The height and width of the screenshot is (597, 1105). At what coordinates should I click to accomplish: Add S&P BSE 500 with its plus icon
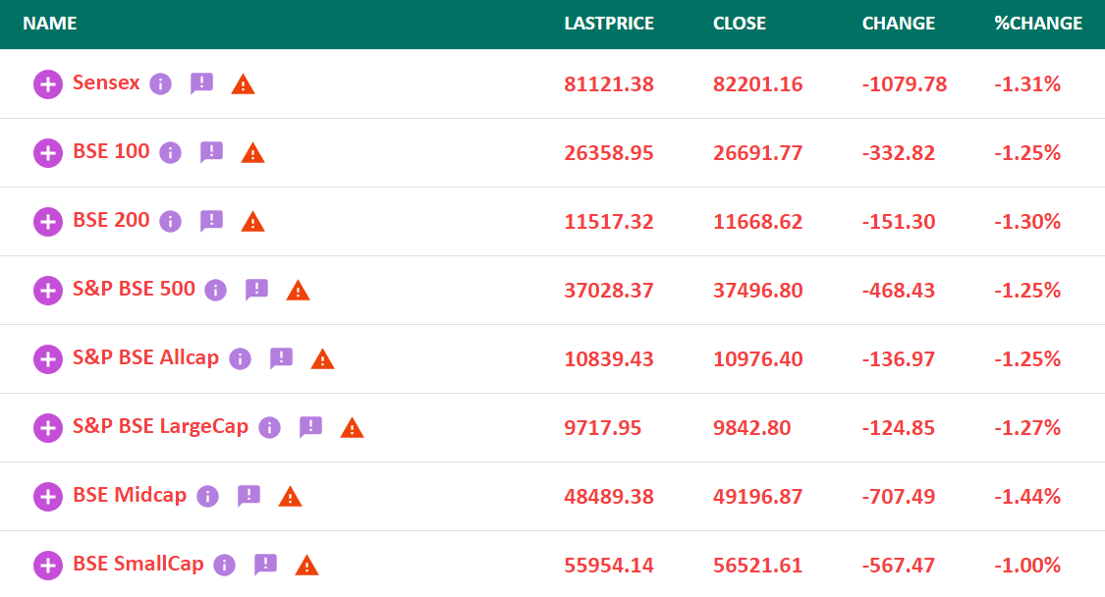click(x=48, y=291)
